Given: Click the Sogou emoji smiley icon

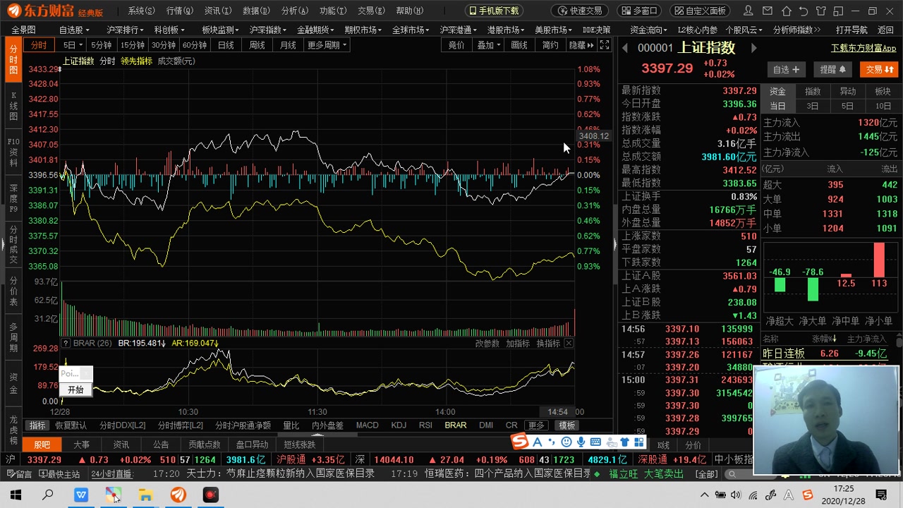Looking at the screenshot, I should pos(566,442).
